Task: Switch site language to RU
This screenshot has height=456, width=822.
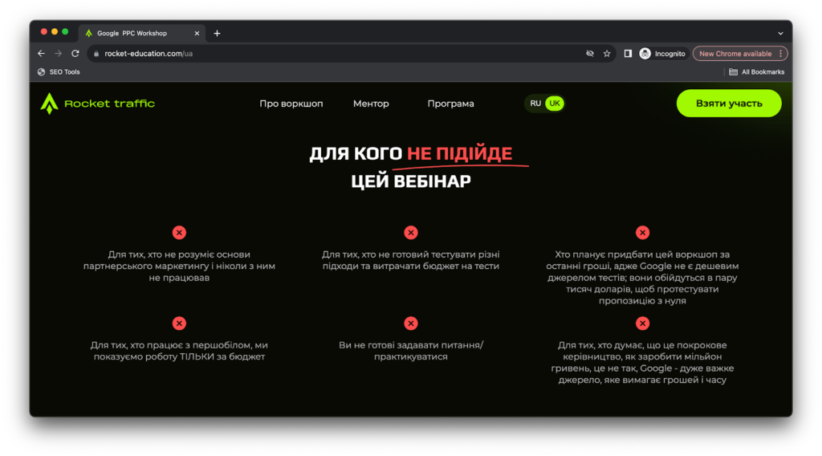Action: [x=535, y=104]
